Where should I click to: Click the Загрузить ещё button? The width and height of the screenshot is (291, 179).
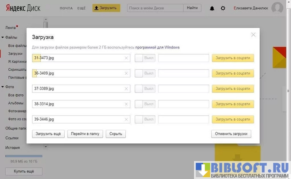(48, 134)
